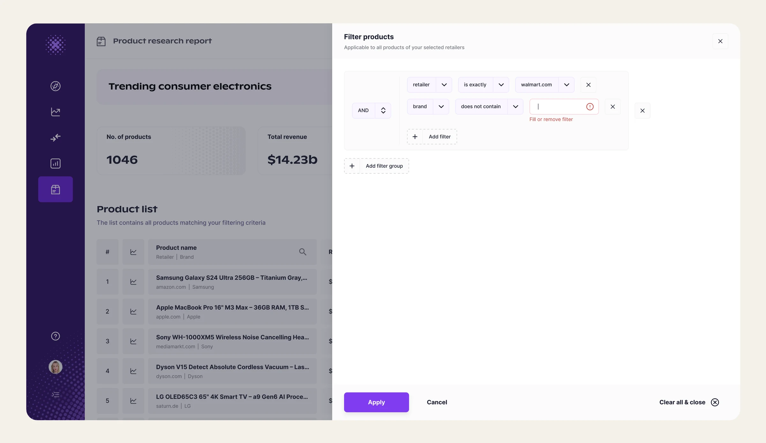Image resolution: width=766 pixels, height=443 pixels.
Task: Click Add filter group button
Action: (377, 166)
